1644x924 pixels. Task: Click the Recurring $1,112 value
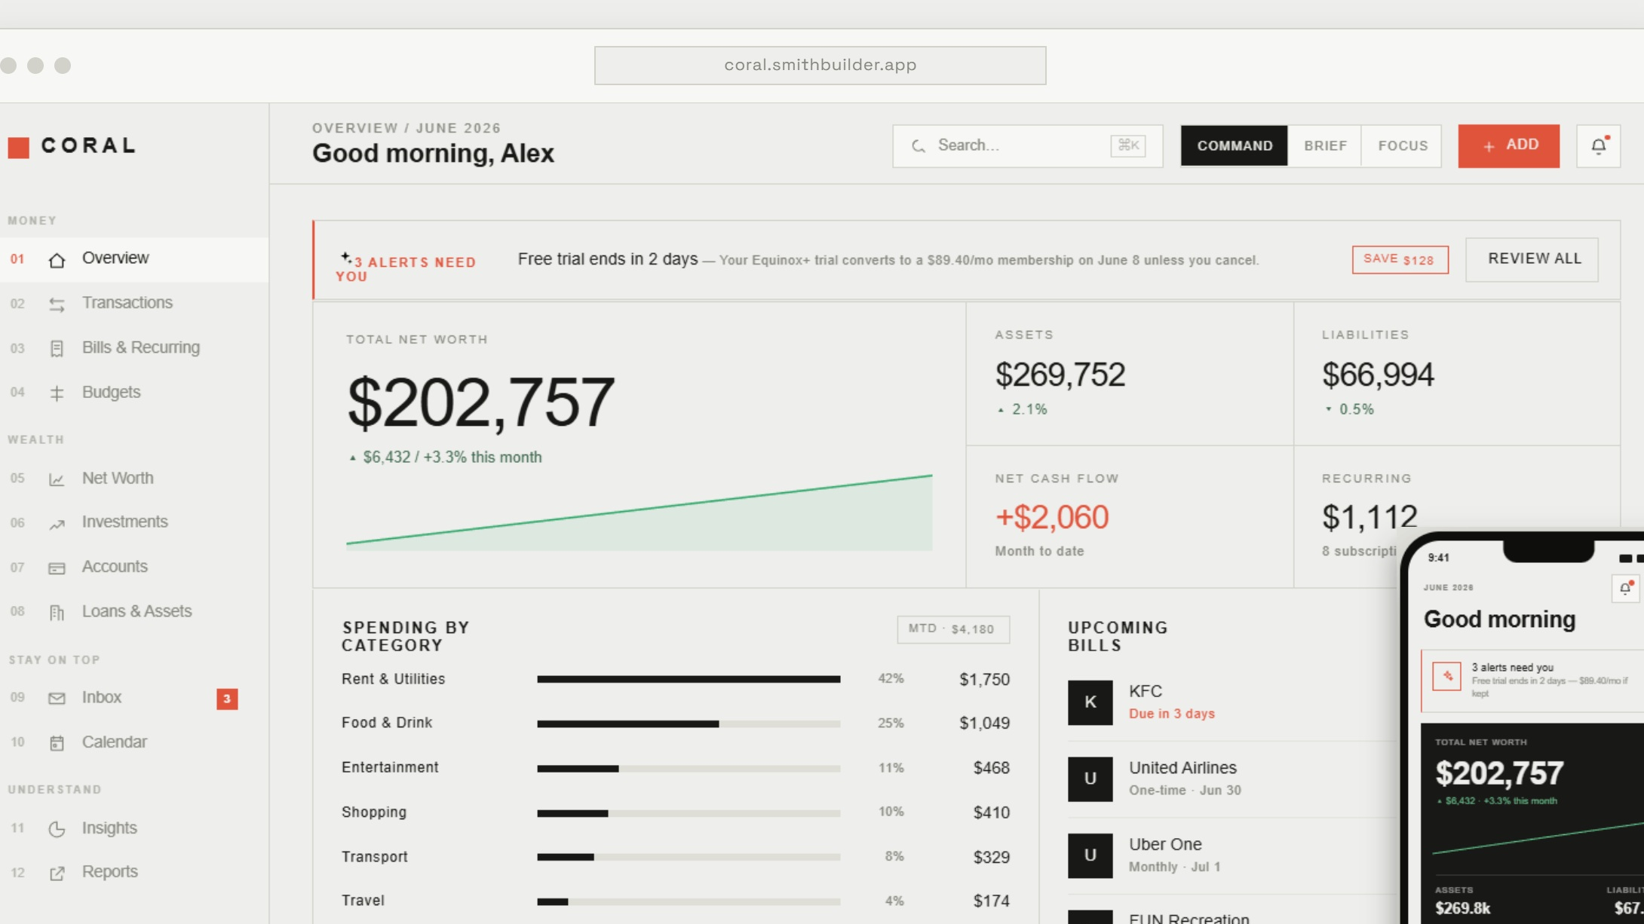coord(1369,517)
